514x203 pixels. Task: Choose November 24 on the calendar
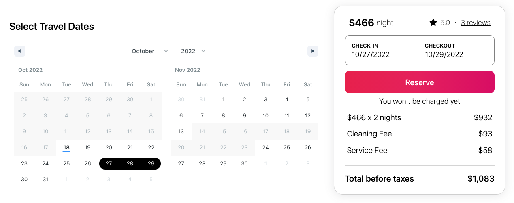pyautogui.click(x=266, y=147)
